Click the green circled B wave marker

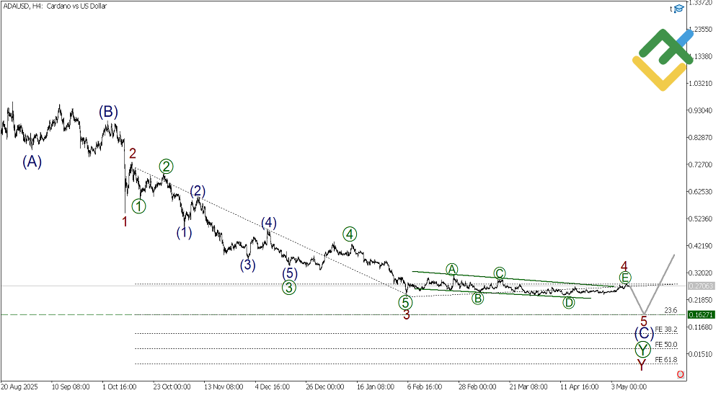click(478, 299)
